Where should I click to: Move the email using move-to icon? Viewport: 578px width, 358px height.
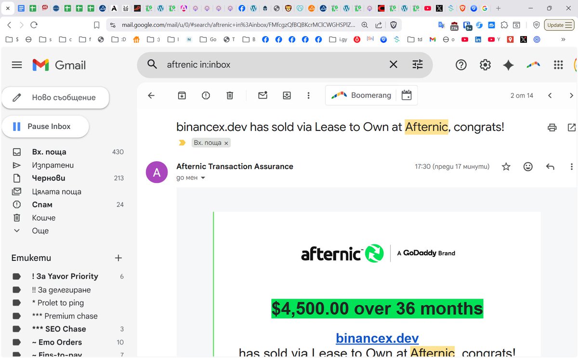pos(287,95)
